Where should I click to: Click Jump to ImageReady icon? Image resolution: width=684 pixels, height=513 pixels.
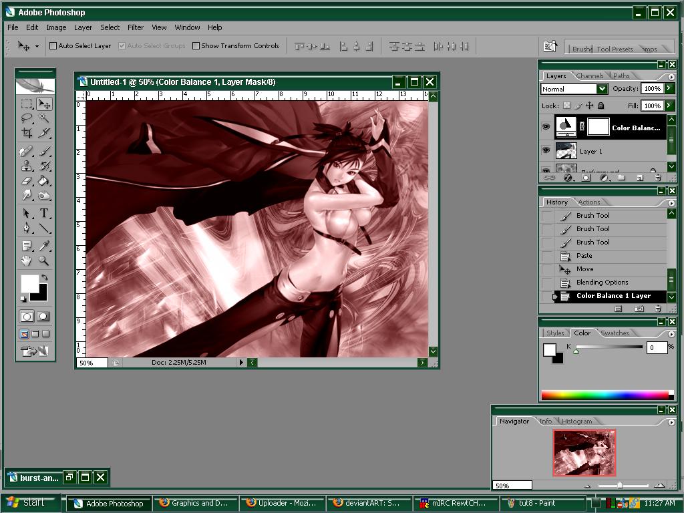pyautogui.click(x=35, y=351)
